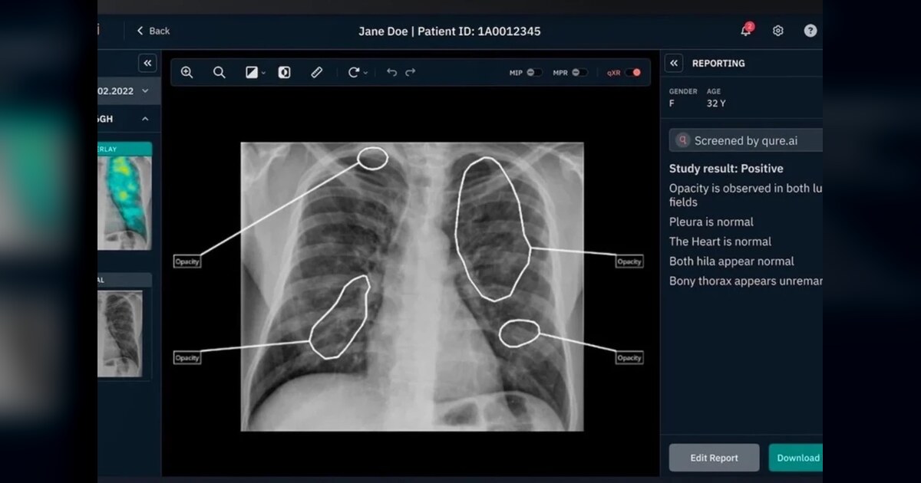Image resolution: width=921 pixels, height=483 pixels.
Task: Disable the qXR overlay toggle
Action: (632, 73)
